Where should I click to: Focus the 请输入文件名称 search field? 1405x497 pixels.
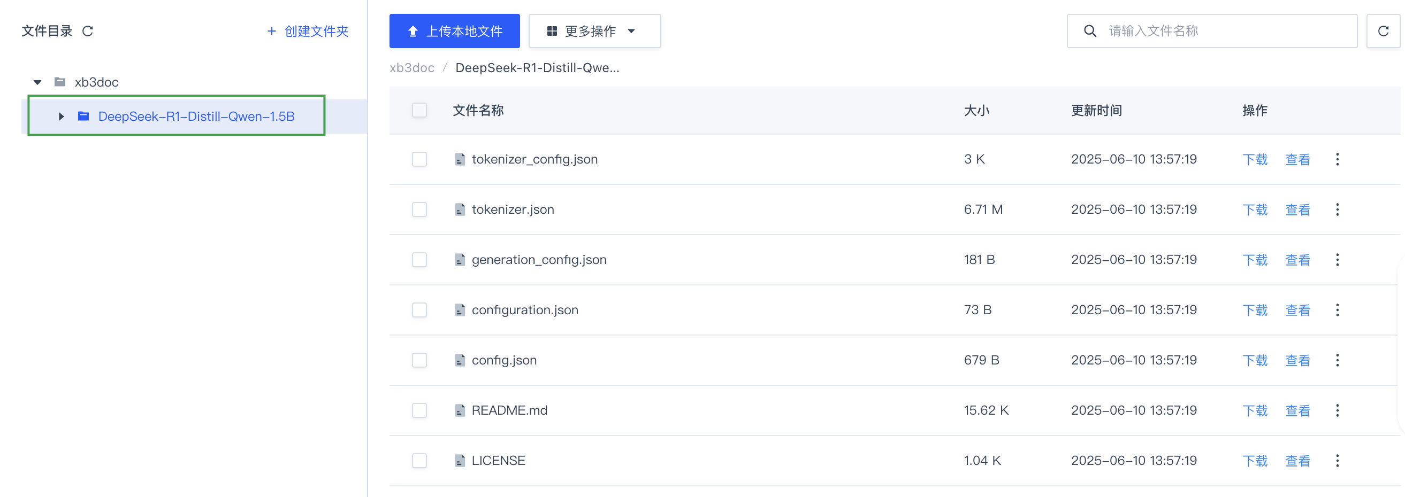pyautogui.click(x=1212, y=31)
